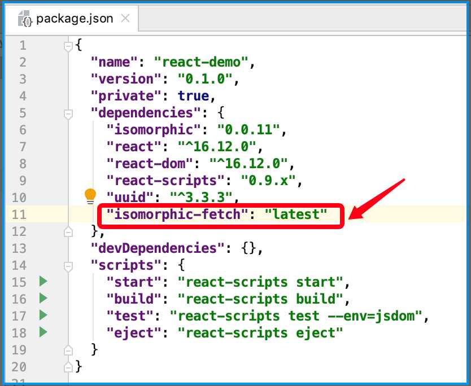Click the "react-scripts start" value
The image size is (471, 386).
coord(260,282)
